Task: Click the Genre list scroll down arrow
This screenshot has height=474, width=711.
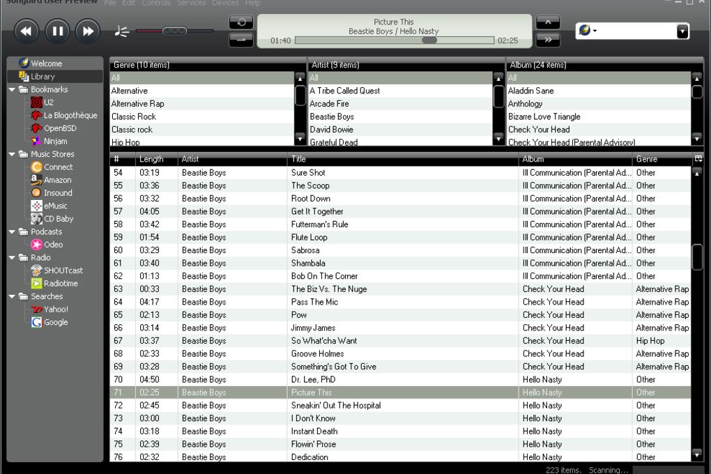Action: [x=300, y=138]
